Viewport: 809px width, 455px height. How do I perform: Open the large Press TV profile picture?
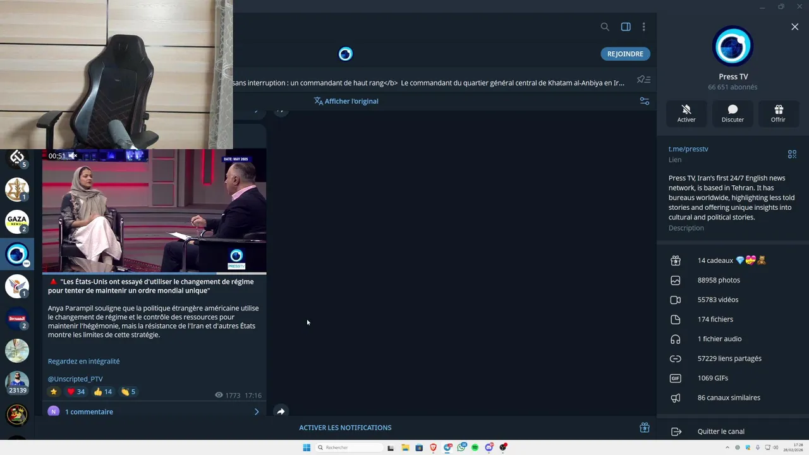pos(733,46)
